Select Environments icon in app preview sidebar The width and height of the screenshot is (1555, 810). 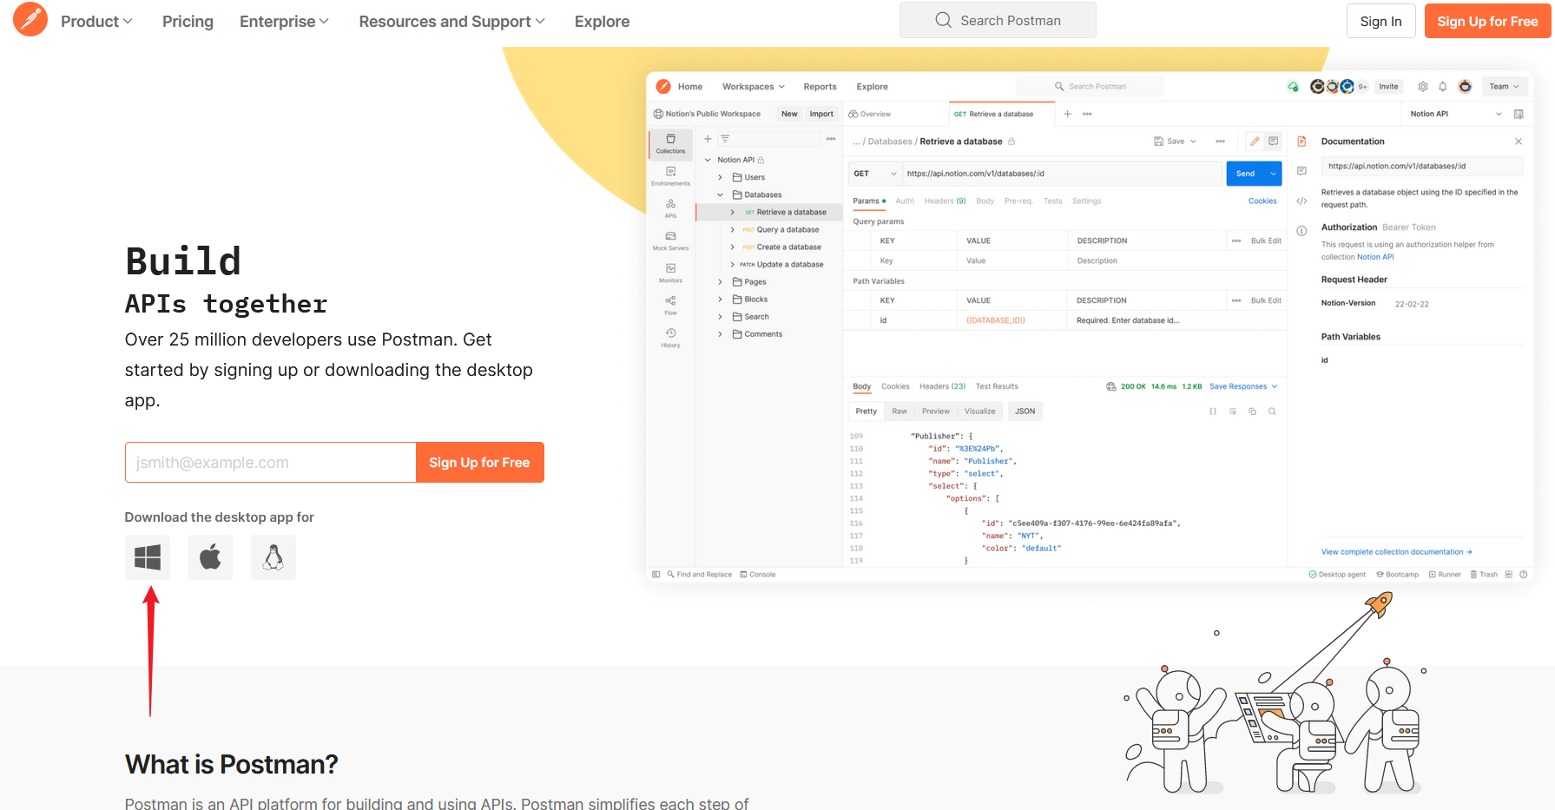pos(670,176)
